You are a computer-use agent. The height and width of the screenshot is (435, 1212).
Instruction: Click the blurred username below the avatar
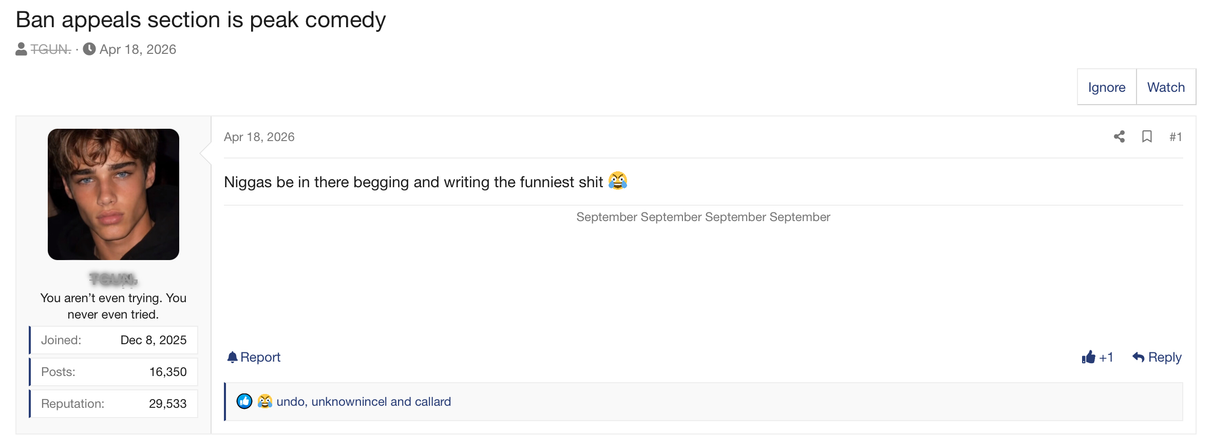113,279
